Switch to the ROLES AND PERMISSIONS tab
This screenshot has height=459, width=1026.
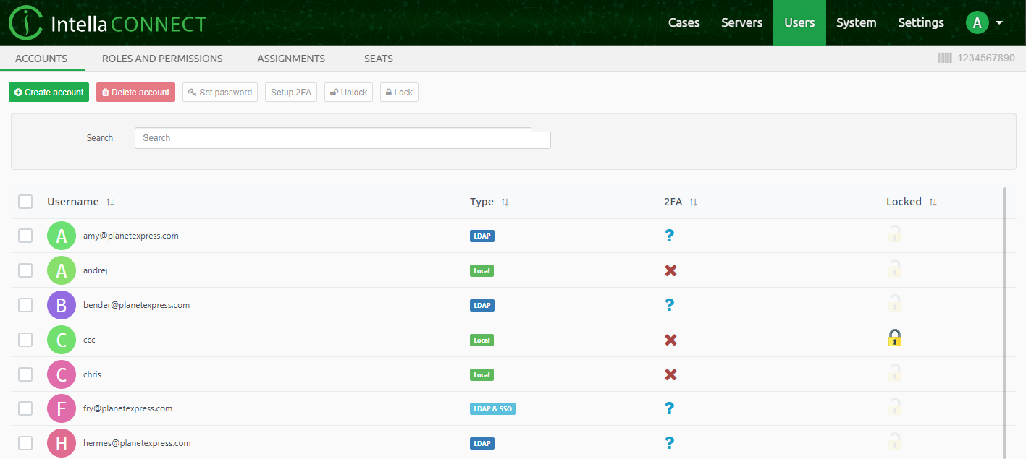[x=161, y=59]
